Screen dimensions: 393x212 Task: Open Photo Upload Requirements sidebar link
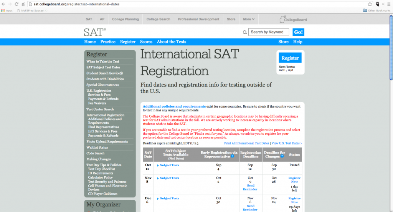click(x=107, y=141)
